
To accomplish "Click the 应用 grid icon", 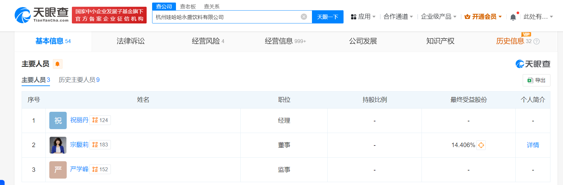I will coord(354,17).
